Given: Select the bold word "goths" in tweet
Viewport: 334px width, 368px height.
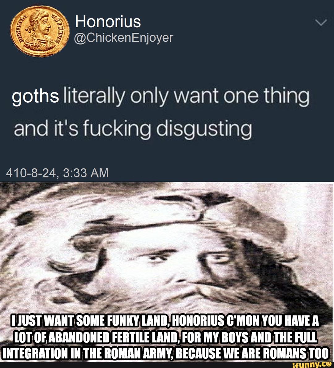Looking at the screenshot, I should tap(36, 96).
